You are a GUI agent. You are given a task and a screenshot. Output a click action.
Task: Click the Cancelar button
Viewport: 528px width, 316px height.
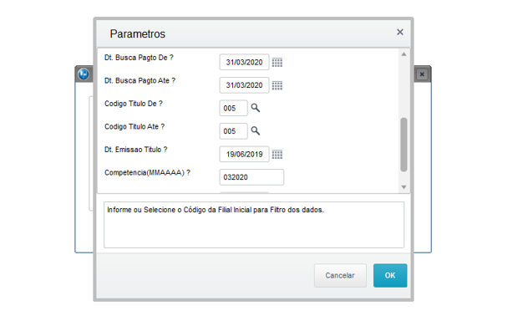340,275
